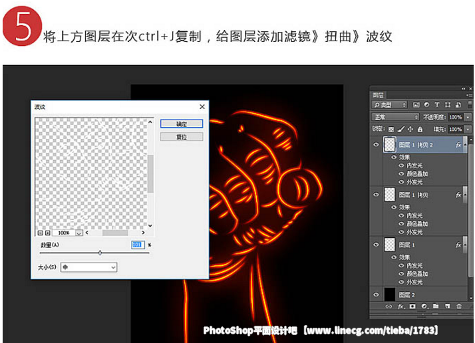The width and height of the screenshot is (475, 343).
Task: Click the preview horizontal scrollbar thumb
Action: click(115, 233)
